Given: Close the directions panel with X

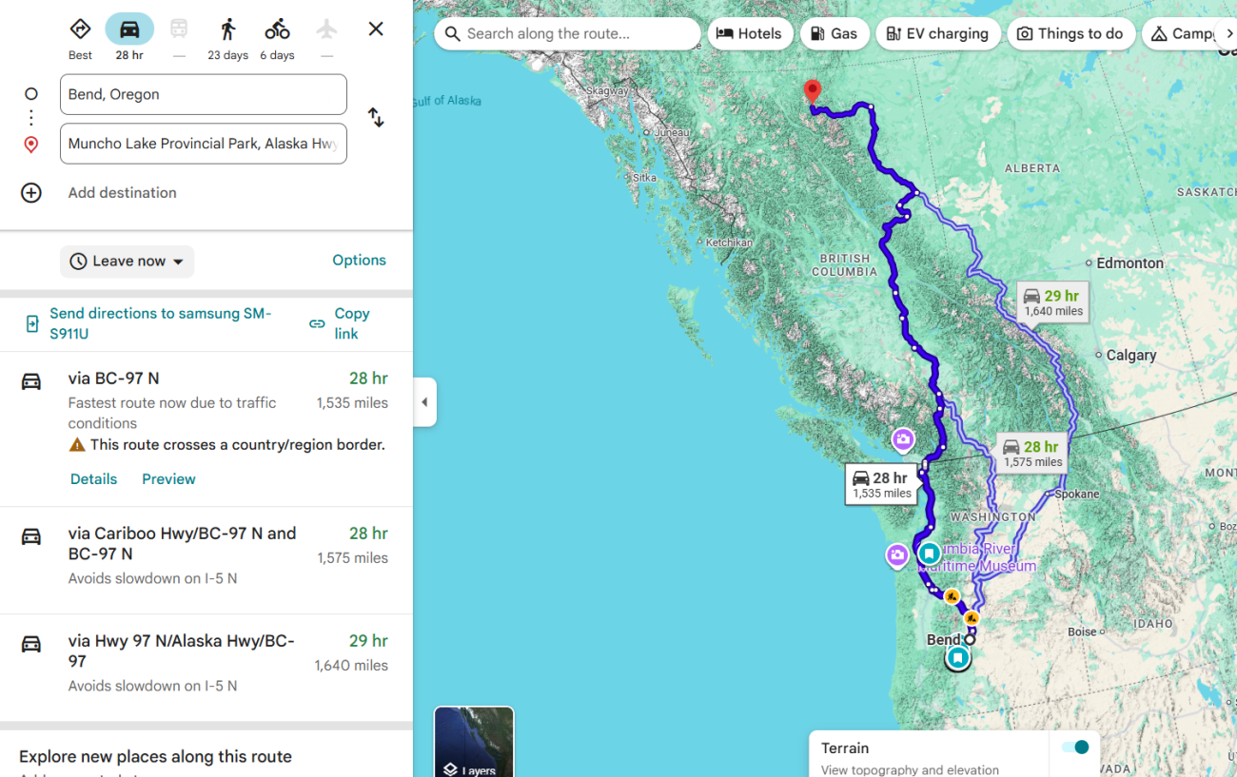Looking at the screenshot, I should 376,29.
